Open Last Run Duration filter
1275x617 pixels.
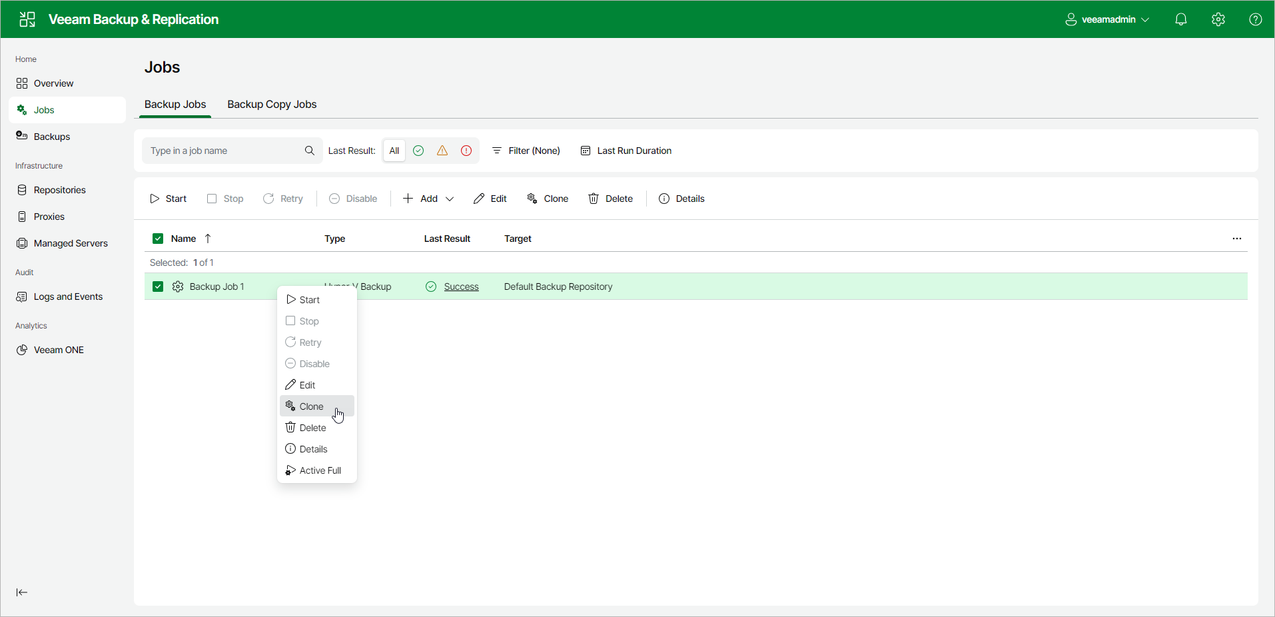coord(626,151)
